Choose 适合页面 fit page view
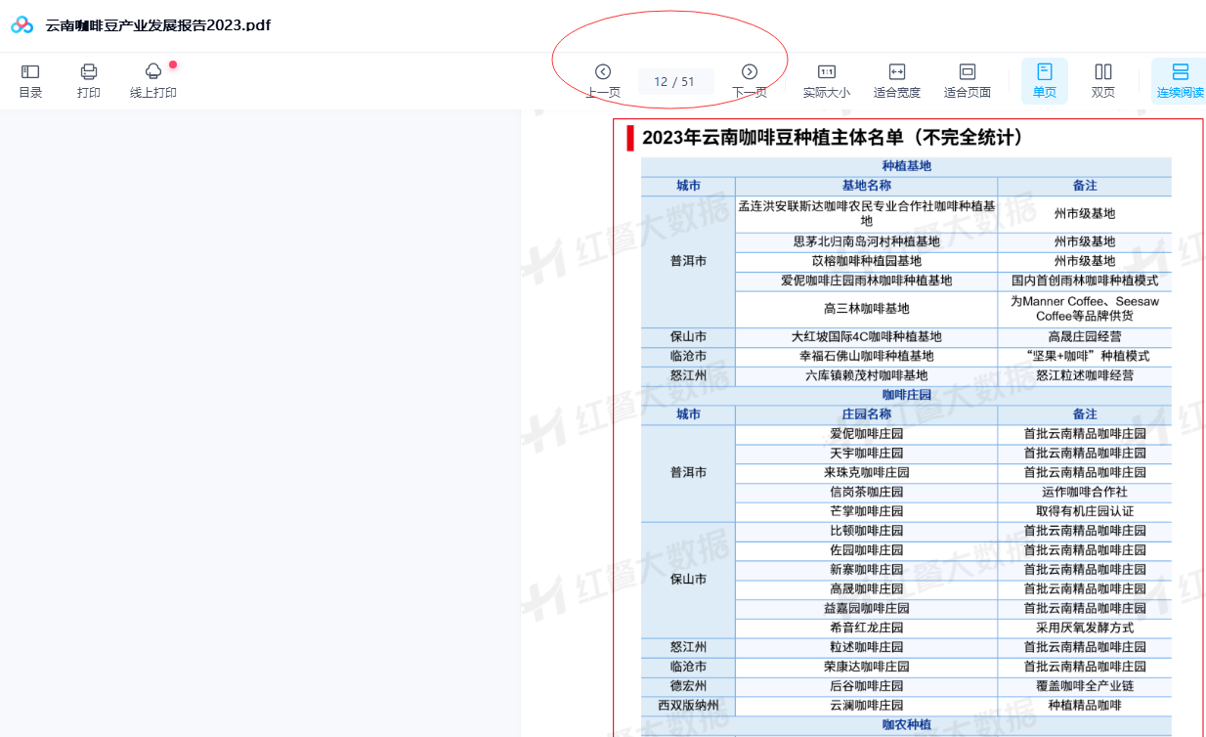1206x737 pixels. (967, 80)
